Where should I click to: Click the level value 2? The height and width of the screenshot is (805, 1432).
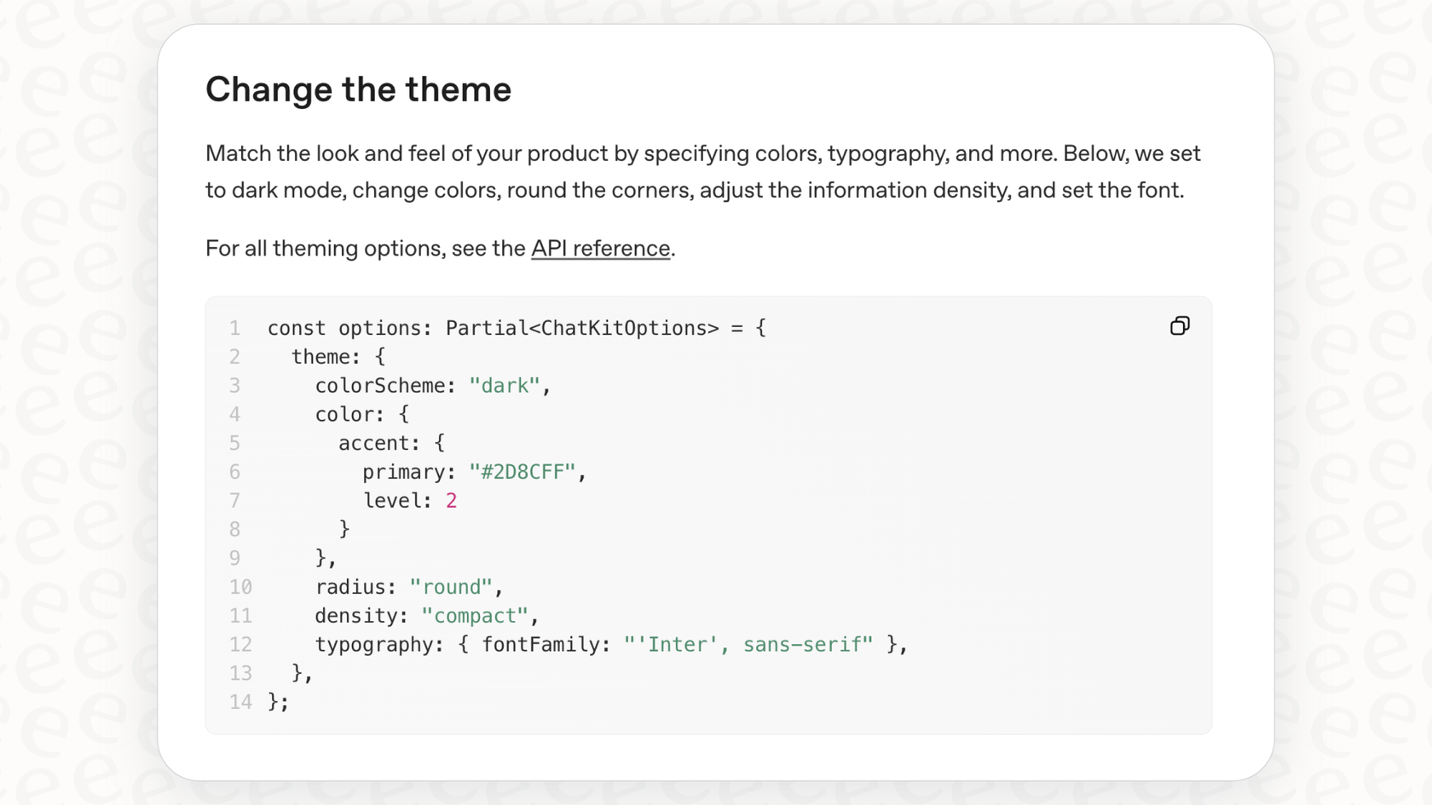[x=452, y=500]
